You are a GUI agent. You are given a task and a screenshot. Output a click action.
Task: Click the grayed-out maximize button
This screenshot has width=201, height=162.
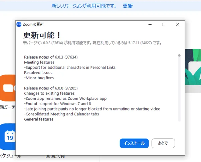click(164, 24)
